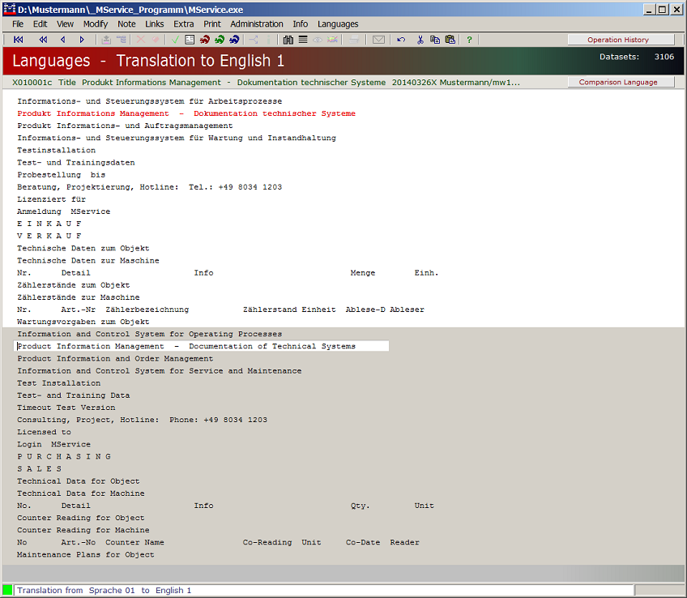The height and width of the screenshot is (598, 687).
Task: Paste using the clipboard icon
Action: point(450,40)
